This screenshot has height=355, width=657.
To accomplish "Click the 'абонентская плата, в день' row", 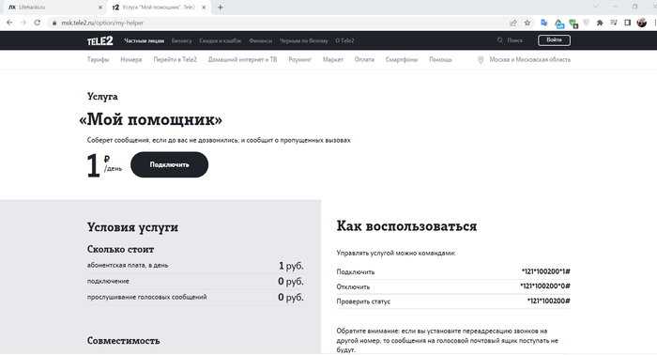I will pos(195,265).
